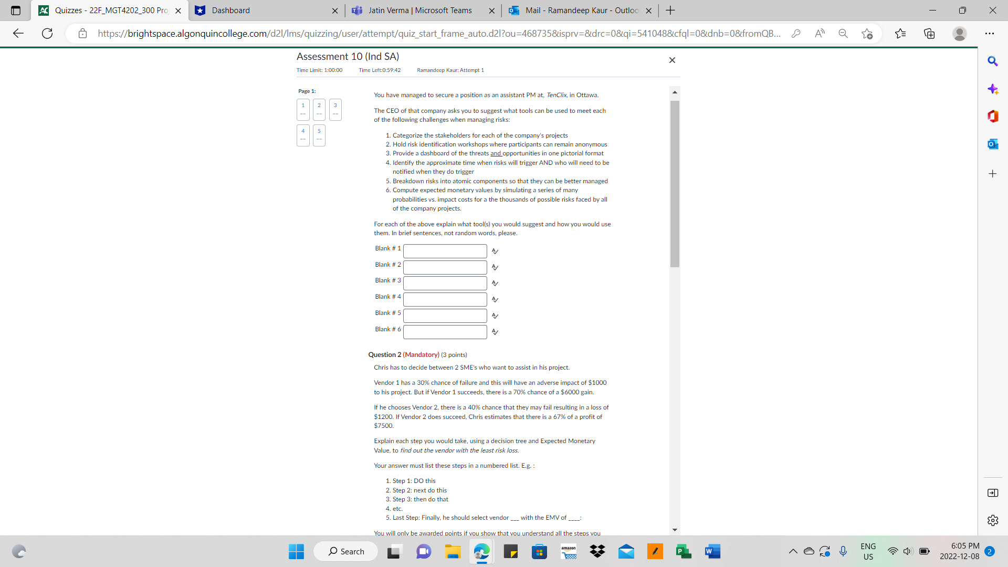Click the search icon in browser address bar
The height and width of the screenshot is (567, 1008).
[843, 33]
